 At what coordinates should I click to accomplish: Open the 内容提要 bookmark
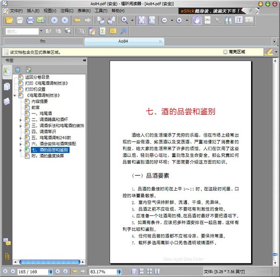pos(40,101)
